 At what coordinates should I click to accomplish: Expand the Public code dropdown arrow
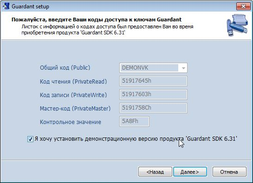tap(183, 68)
